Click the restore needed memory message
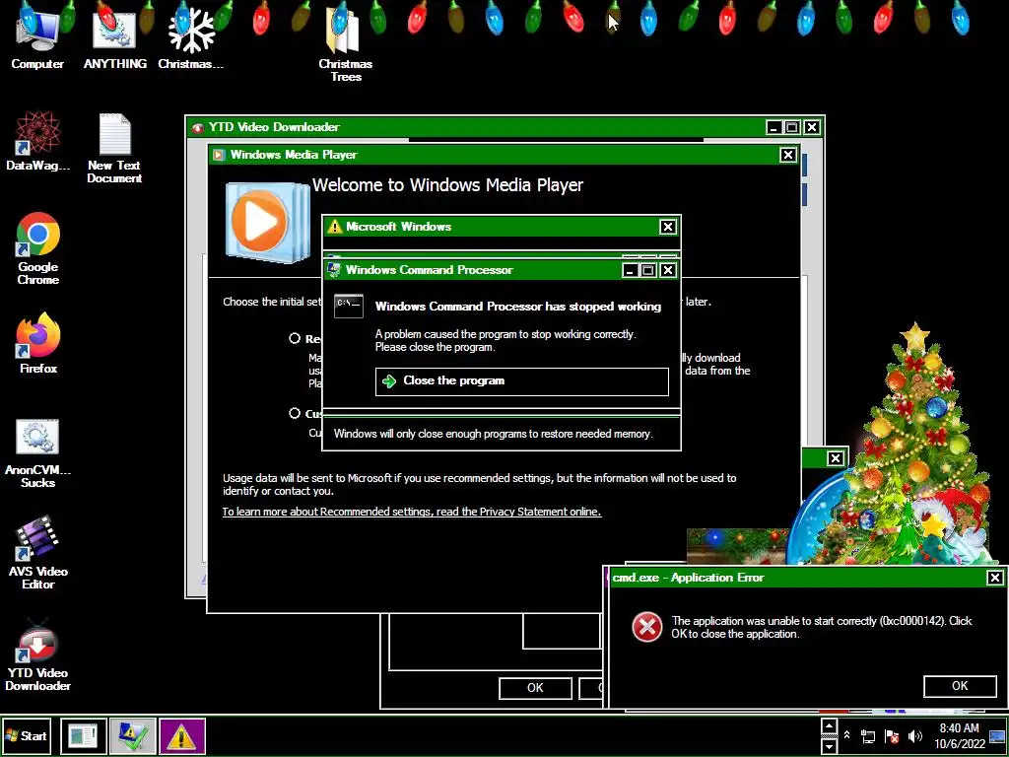Viewport: 1009px width, 757px height. tap(494, 434)
